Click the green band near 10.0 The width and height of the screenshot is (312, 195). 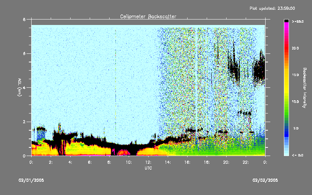[286, 103]
